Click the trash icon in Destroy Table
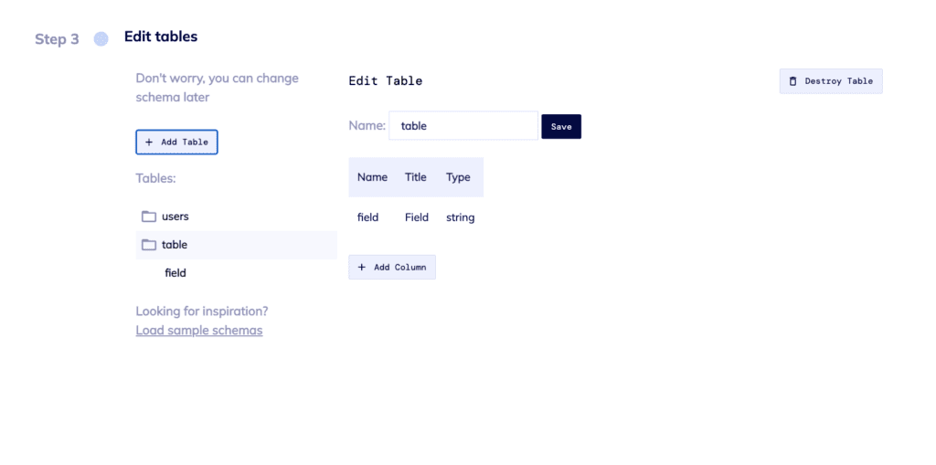 click(x=792, y=81)
